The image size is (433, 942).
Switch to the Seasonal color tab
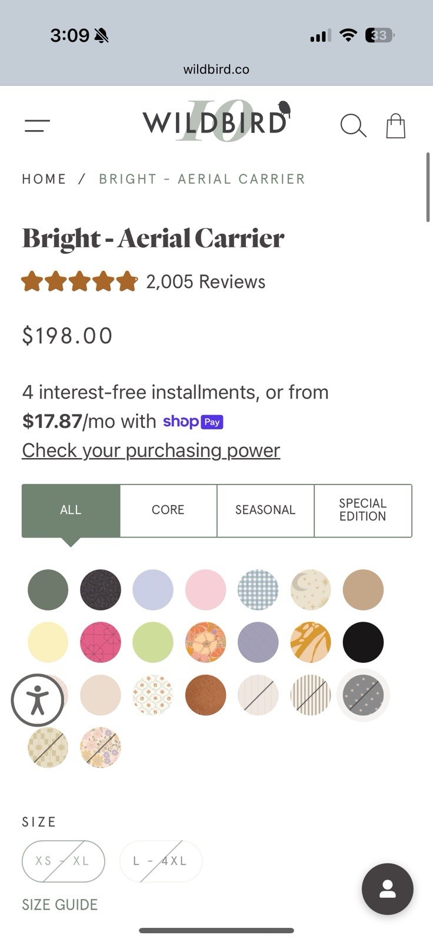(x=265, y=510)
